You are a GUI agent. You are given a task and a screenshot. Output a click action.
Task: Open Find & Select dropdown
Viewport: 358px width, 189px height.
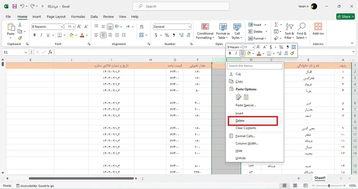(x=301, y=31)
